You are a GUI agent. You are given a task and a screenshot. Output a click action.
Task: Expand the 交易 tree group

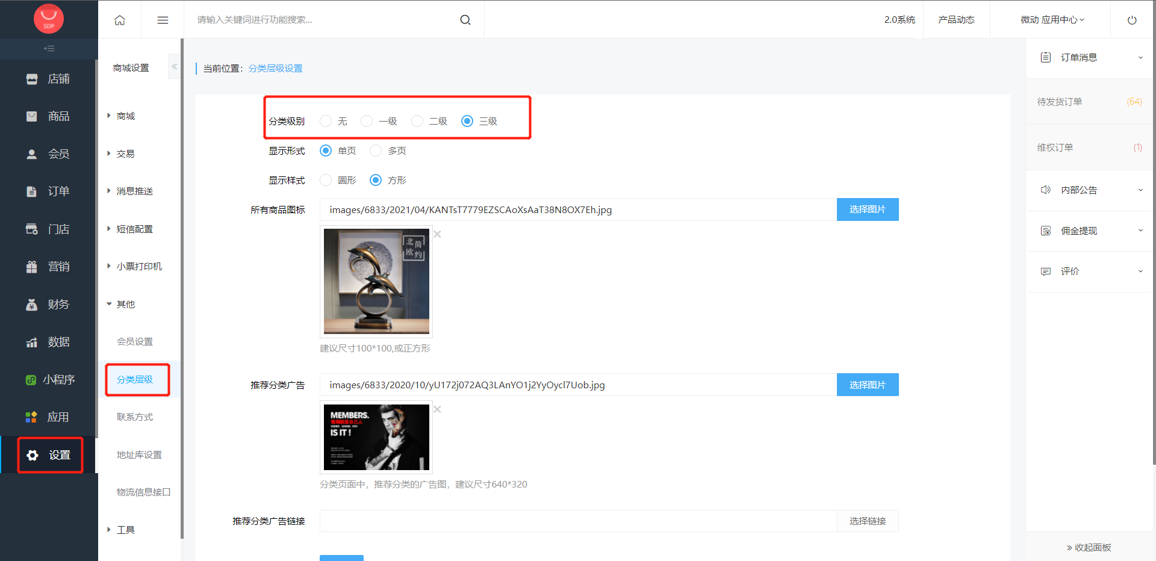[x=109, y=153]
